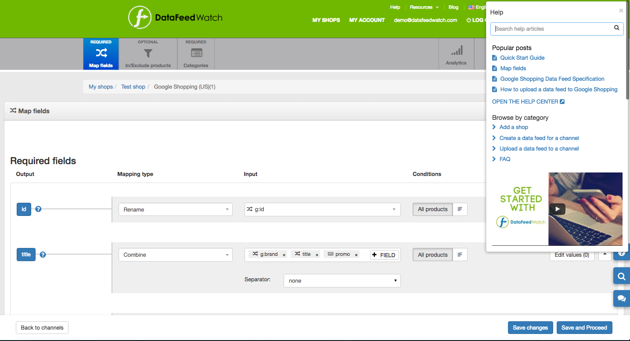Viewport: 630px width, 341px height.
Task: Click the help icon next to title
Action: click(x=43, y=255)
